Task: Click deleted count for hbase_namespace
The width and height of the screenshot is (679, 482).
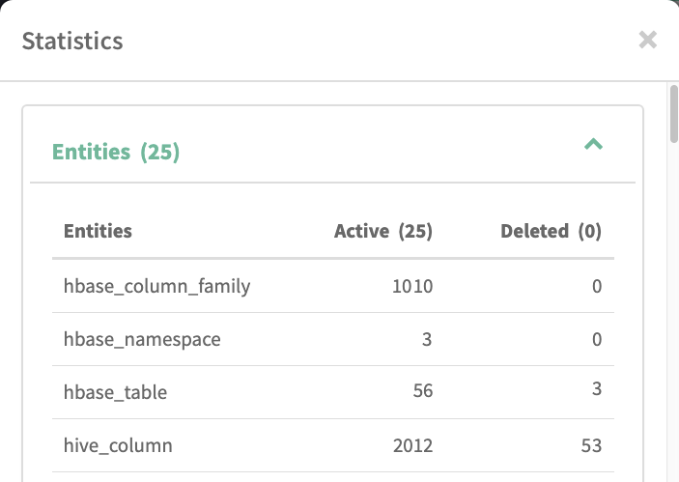Action: pos(597,339)
